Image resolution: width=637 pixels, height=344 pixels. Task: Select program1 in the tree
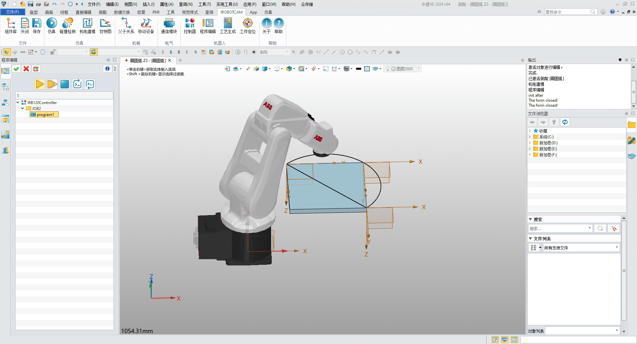44,114
